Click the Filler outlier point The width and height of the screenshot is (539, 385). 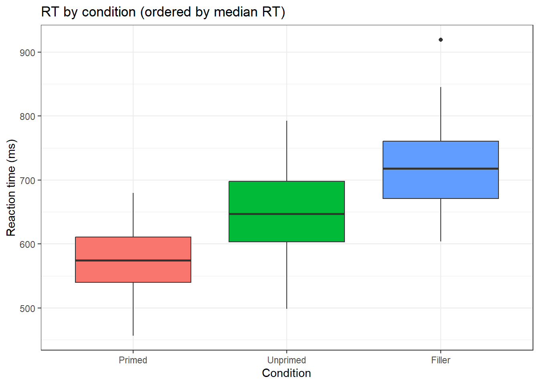pyautogui.click(x=441, y=40)
